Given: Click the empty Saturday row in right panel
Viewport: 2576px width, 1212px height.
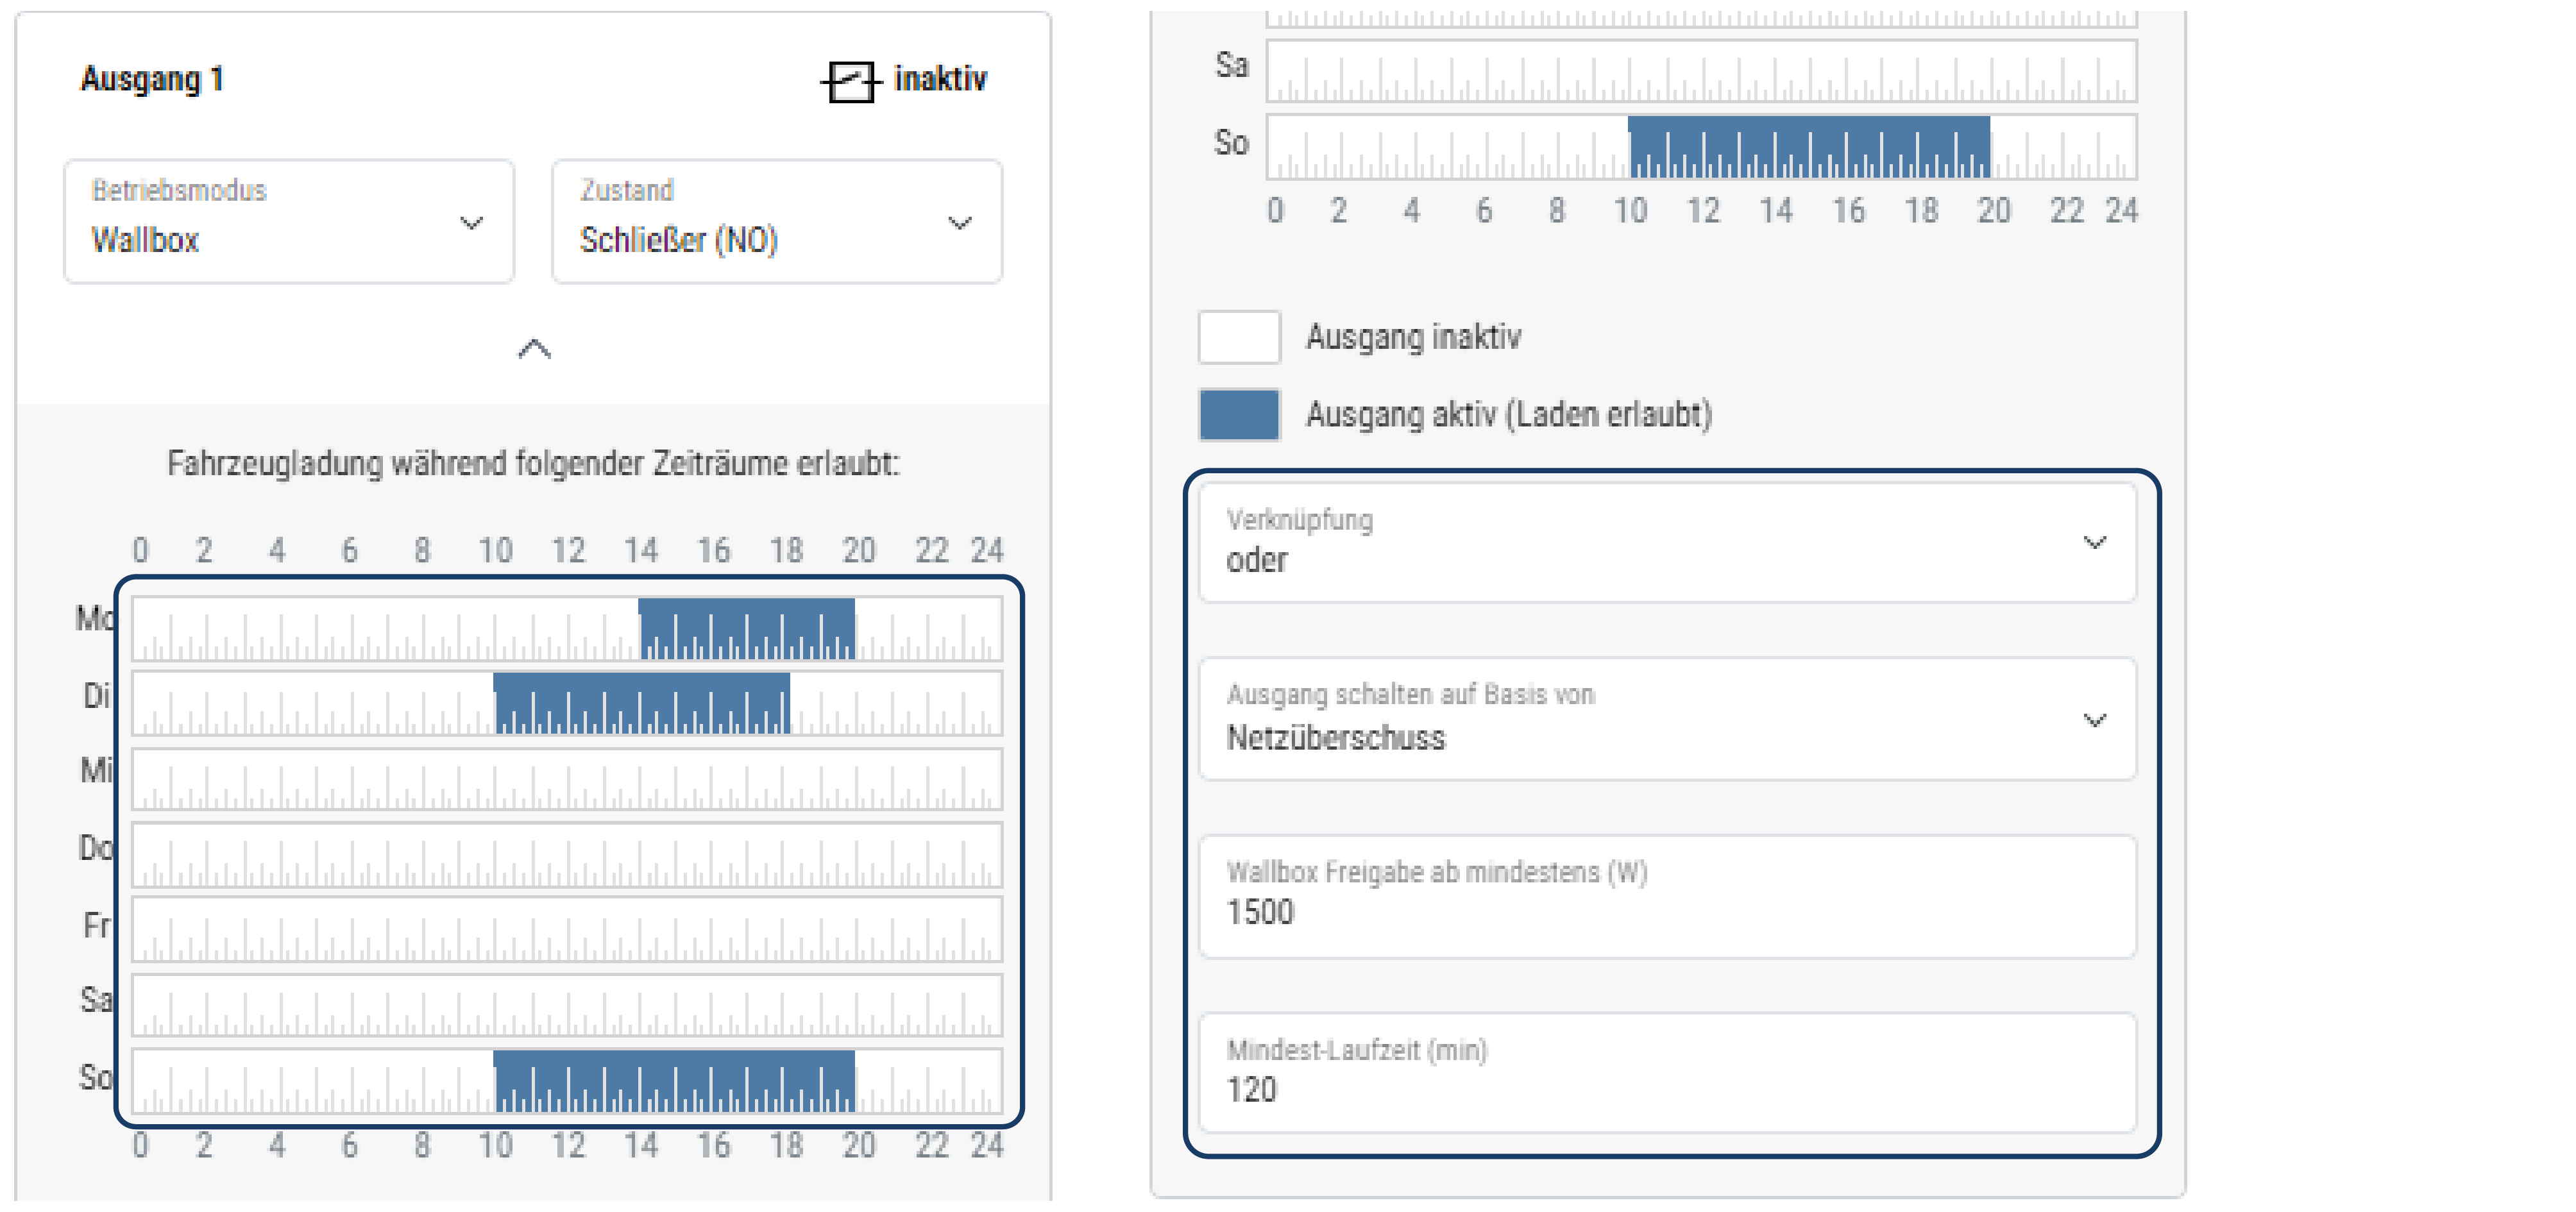Looking at the screenshot, I should 1701,71.
